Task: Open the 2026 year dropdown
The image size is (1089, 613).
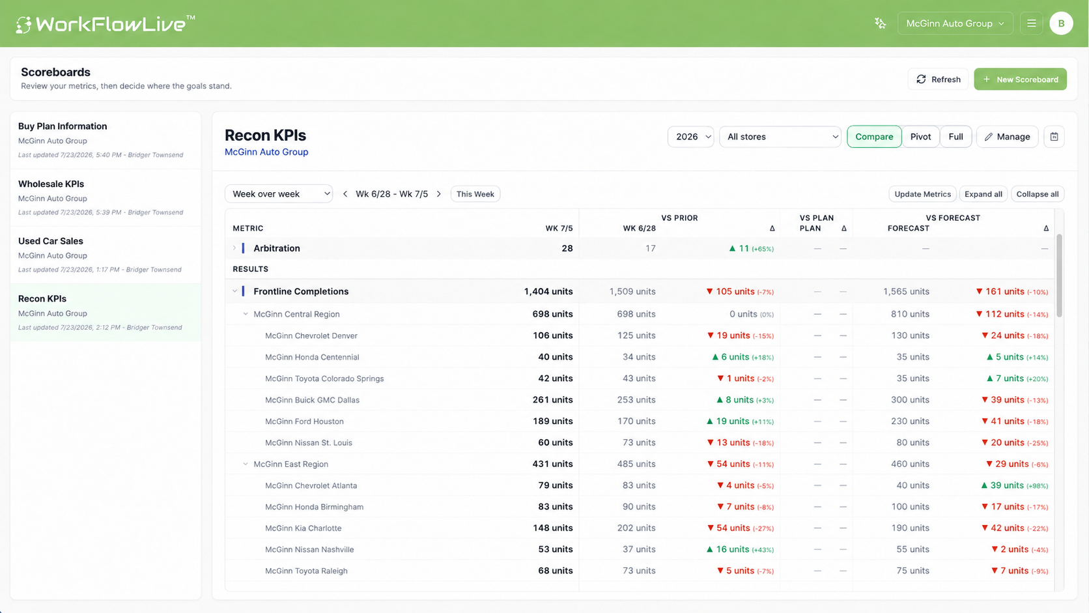Action: coord(690,137)
